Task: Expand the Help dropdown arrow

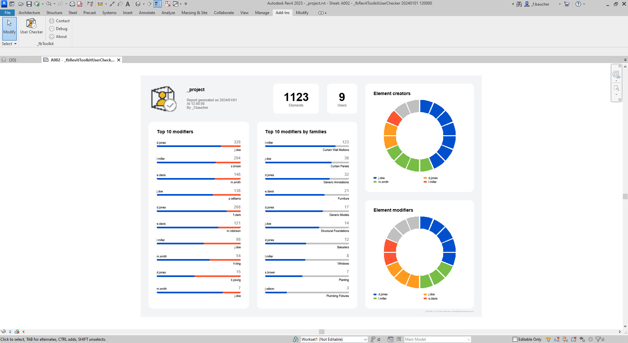Action: [584, 4]
